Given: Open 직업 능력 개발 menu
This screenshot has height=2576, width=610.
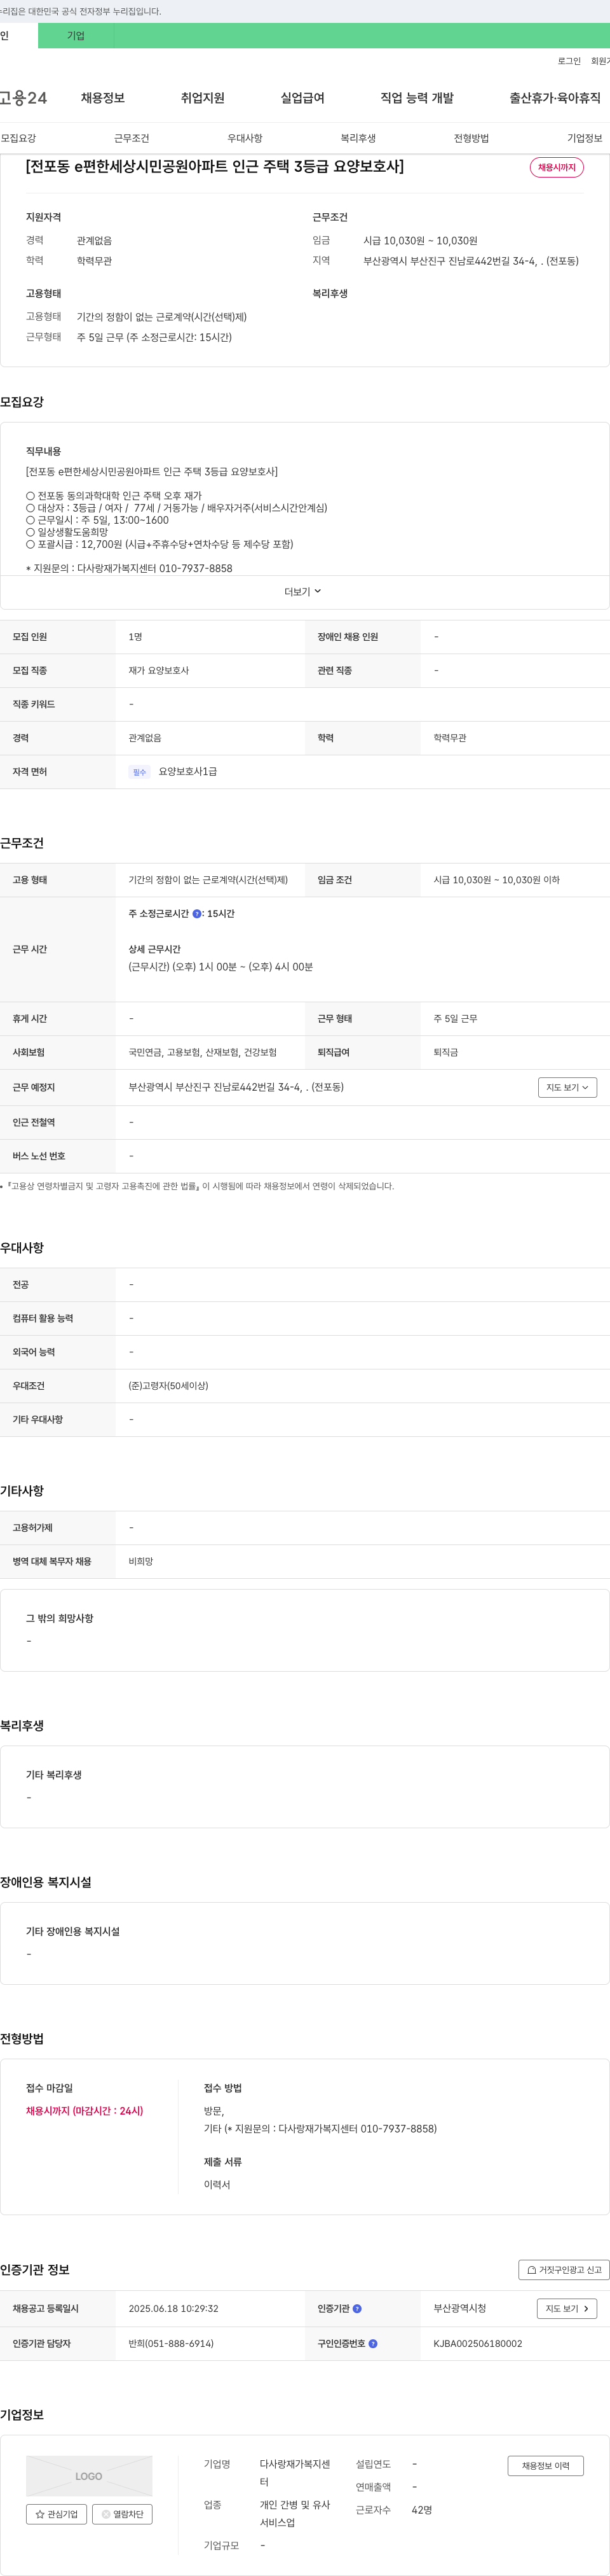Looking at the screenshot, I should (417, 98).
